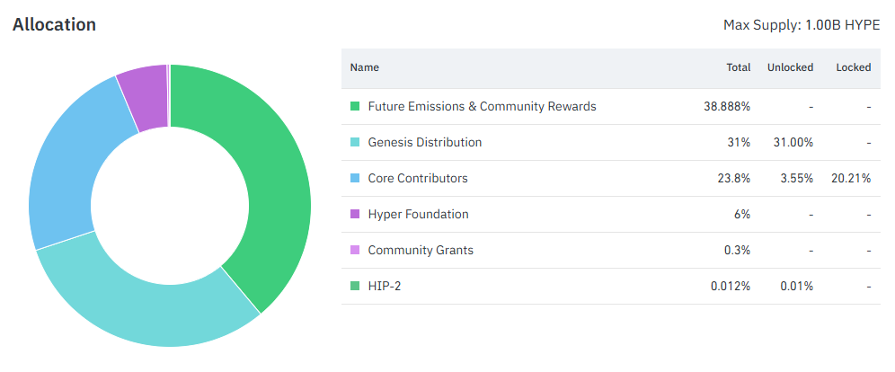The height and width of the screenshot is (372, 895).
Task: Click the Locked column header
Action: click(x=854, y=67)
